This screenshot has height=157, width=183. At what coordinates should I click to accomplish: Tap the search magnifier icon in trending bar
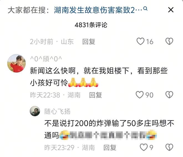(145, 9)
